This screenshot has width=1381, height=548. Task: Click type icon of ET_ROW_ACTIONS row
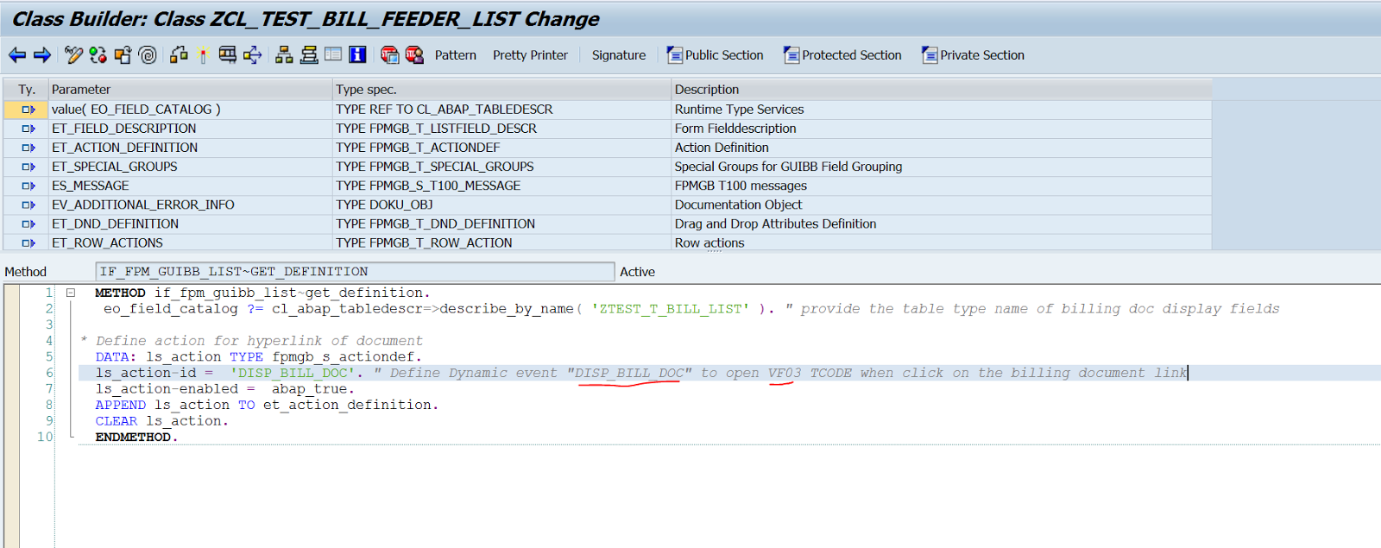tap(28, 243)
